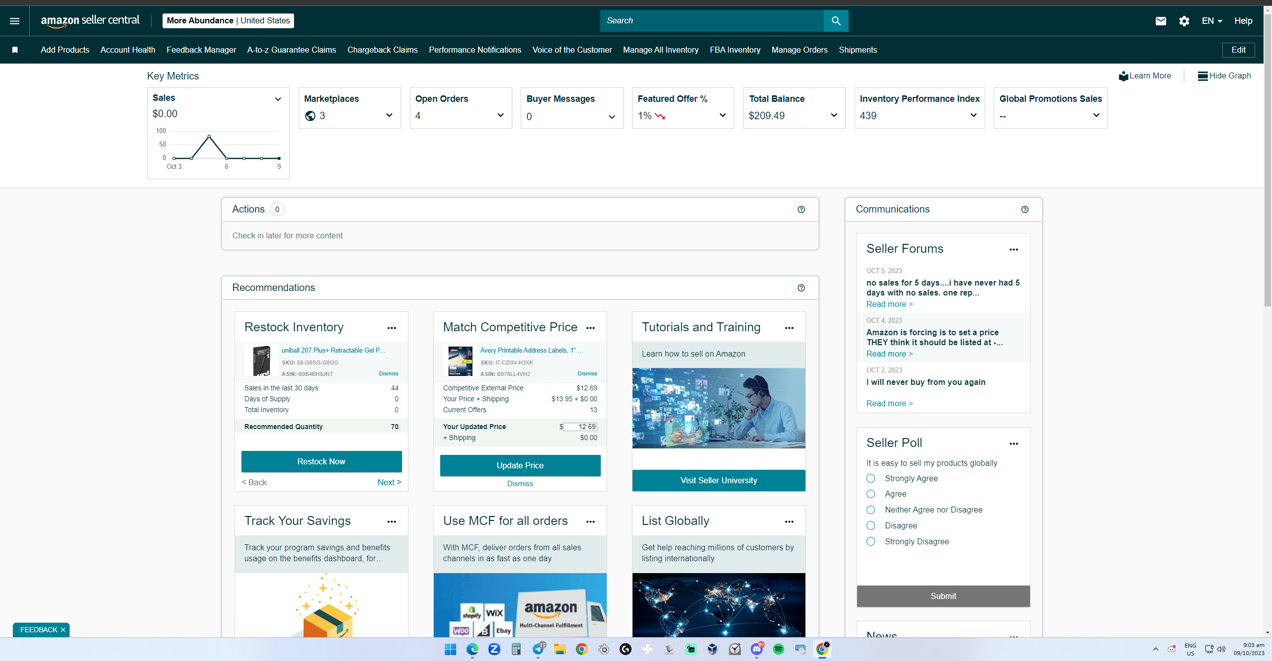Viewport: 1272px width, 661px height.
Task: Open Match Competitive Price options ellipsis
Action: click(x=590, y=328)
